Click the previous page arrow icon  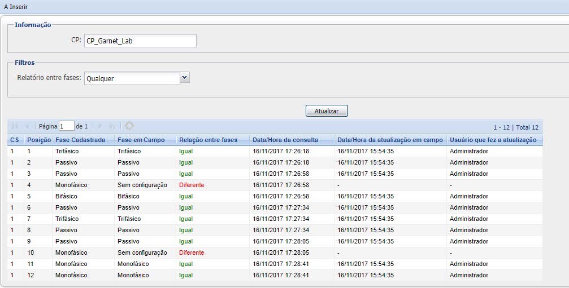tap(27, 126)
